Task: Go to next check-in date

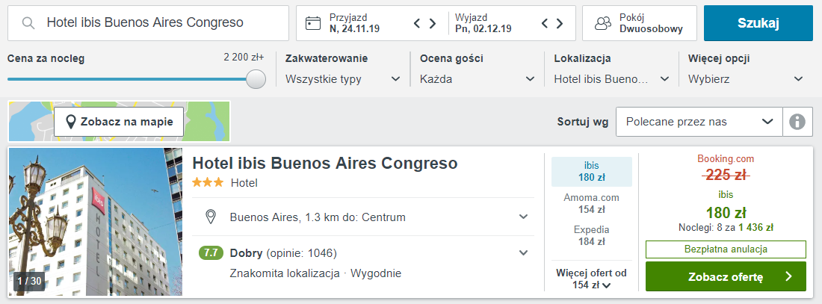Action: [x=433, y=23]
